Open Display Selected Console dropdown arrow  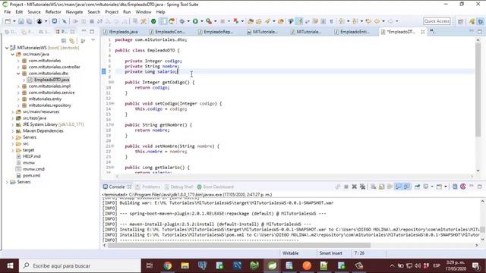point(432,187)
